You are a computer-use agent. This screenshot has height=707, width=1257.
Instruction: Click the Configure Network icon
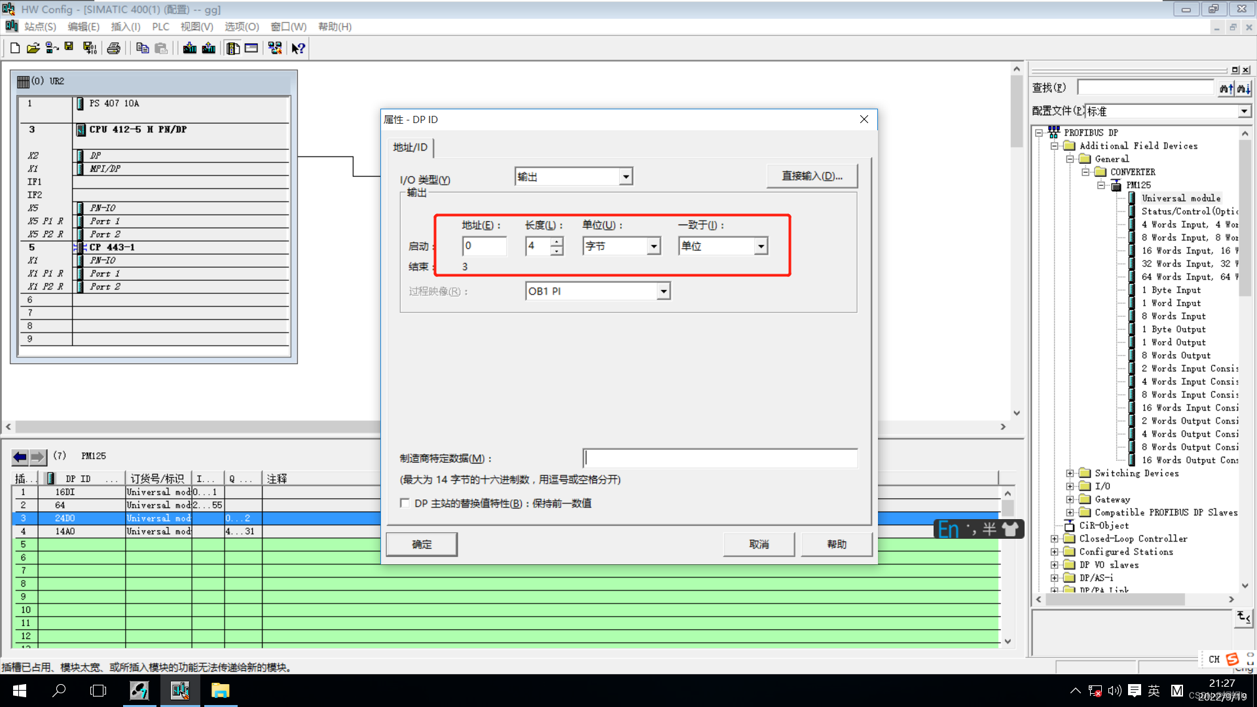tap(275, 48)
